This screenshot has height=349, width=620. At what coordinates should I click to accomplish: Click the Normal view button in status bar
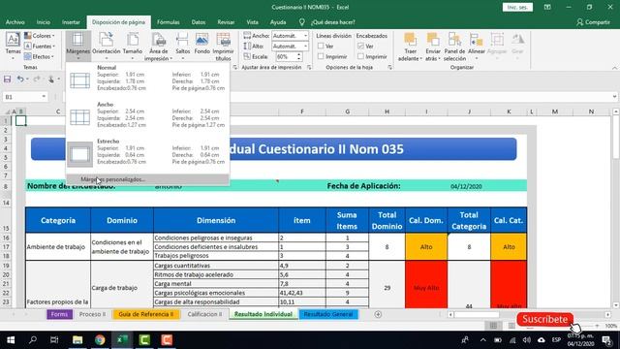point(493,326)
